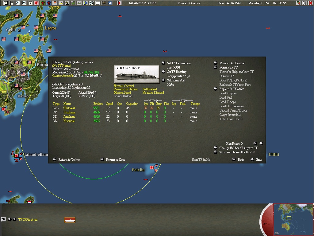Click the red end-turn play arrow
Screen dimensions: 314x236
(x=119, y=3)
